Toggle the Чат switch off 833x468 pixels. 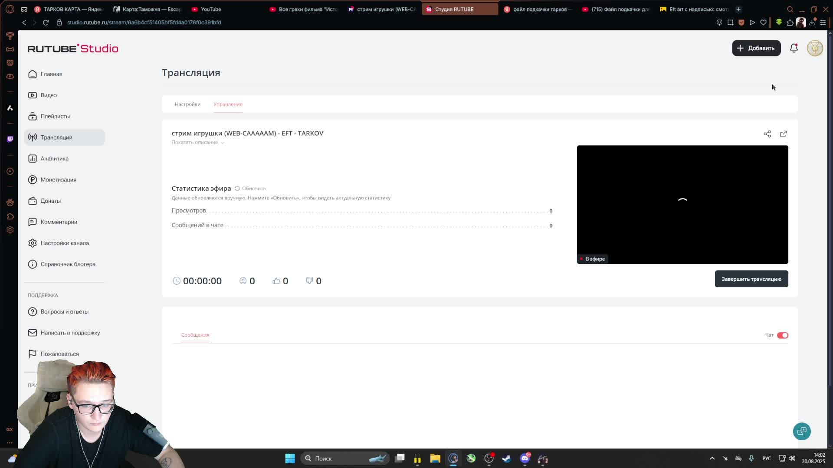[x=782, y=335]
